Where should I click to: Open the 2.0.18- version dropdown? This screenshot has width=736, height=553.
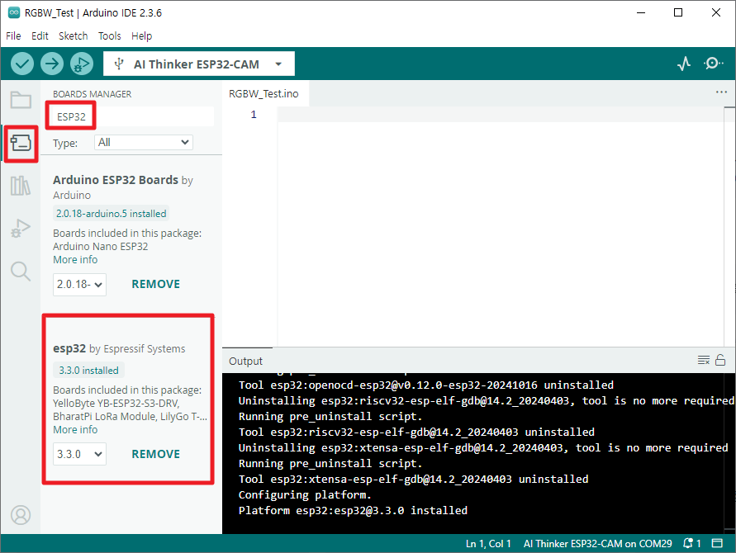pos(79,284)
